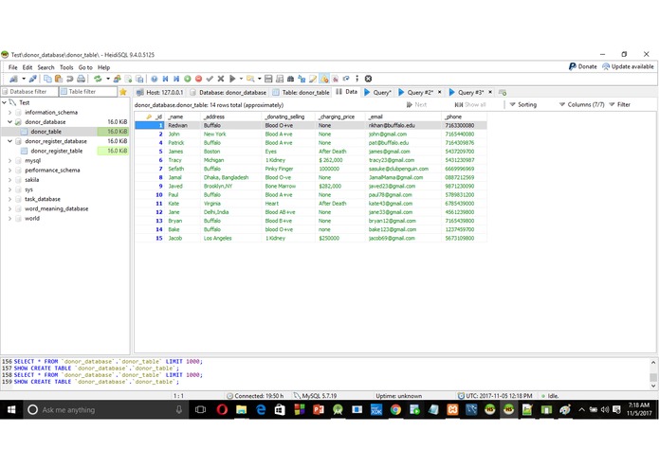Open the Tools menu
Screen dimensions: 659x468
point(66,67)
